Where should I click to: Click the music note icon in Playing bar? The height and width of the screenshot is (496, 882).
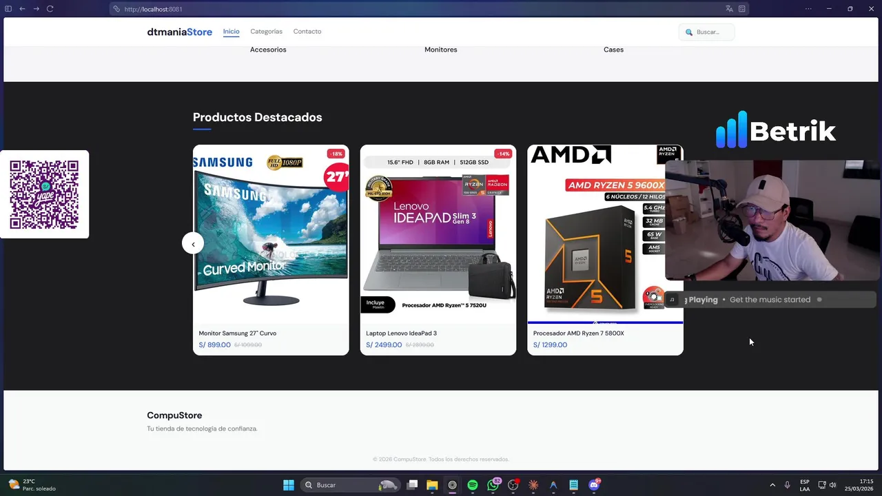coord(672,300)
